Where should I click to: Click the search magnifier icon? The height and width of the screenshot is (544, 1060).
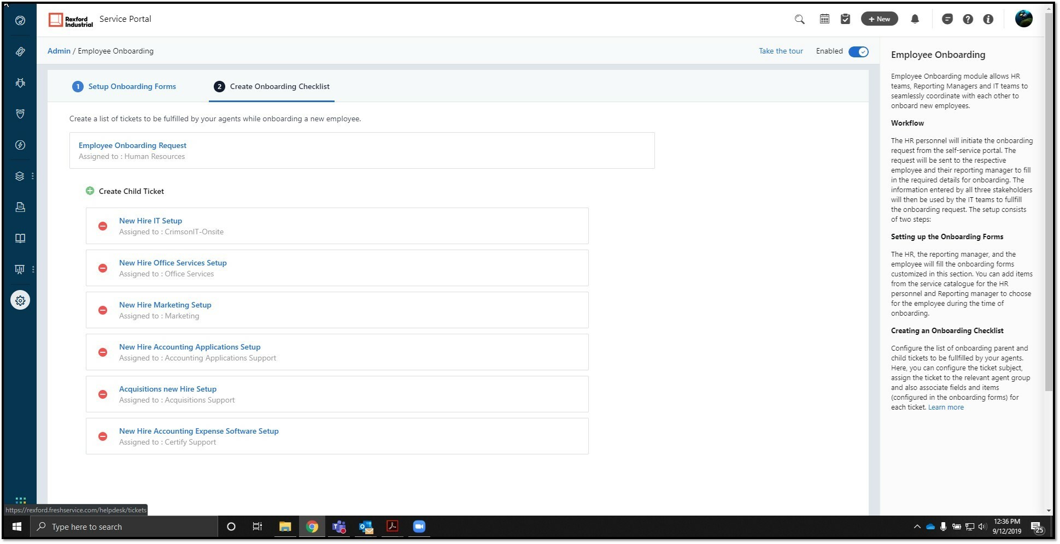(x=799, y=19)
